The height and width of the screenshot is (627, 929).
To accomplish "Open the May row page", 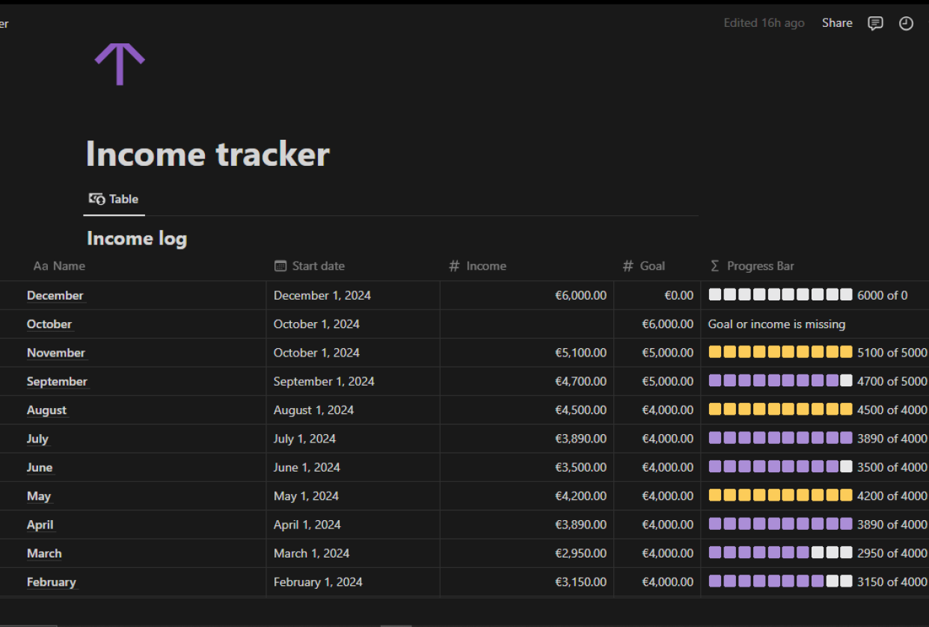I will click(39, 495).
